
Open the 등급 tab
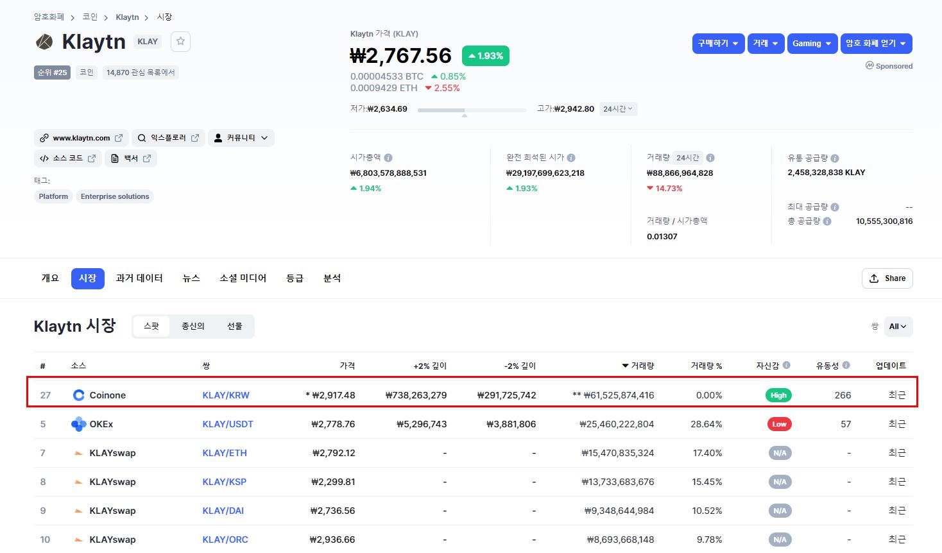click(x=295, y=278)
